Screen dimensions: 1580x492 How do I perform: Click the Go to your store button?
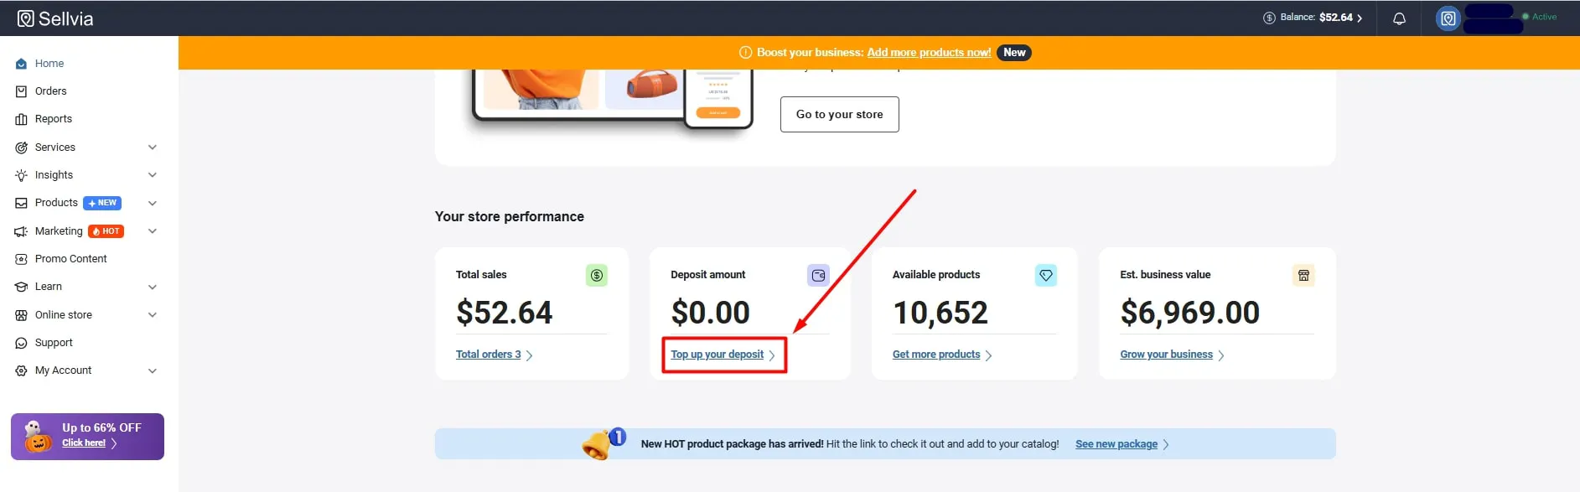[x=839, y=114]
